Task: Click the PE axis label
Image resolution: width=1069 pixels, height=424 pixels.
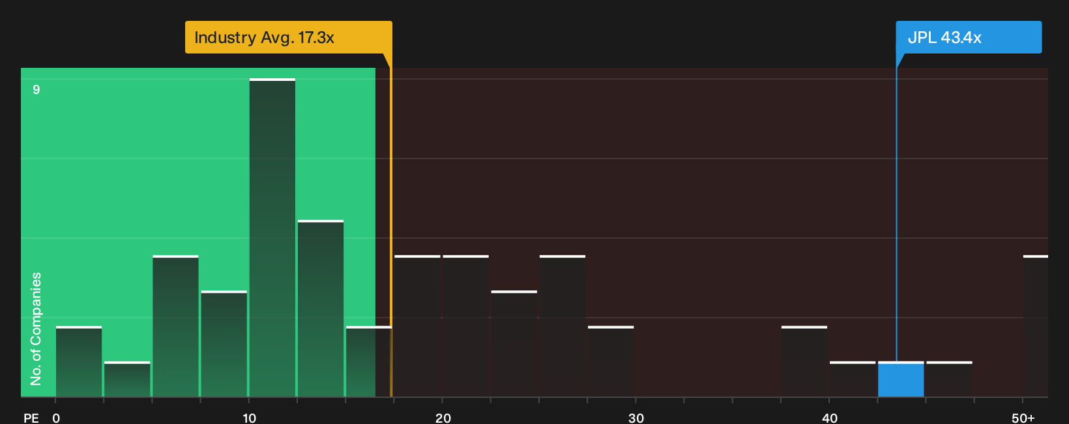Action: point(31,418)
